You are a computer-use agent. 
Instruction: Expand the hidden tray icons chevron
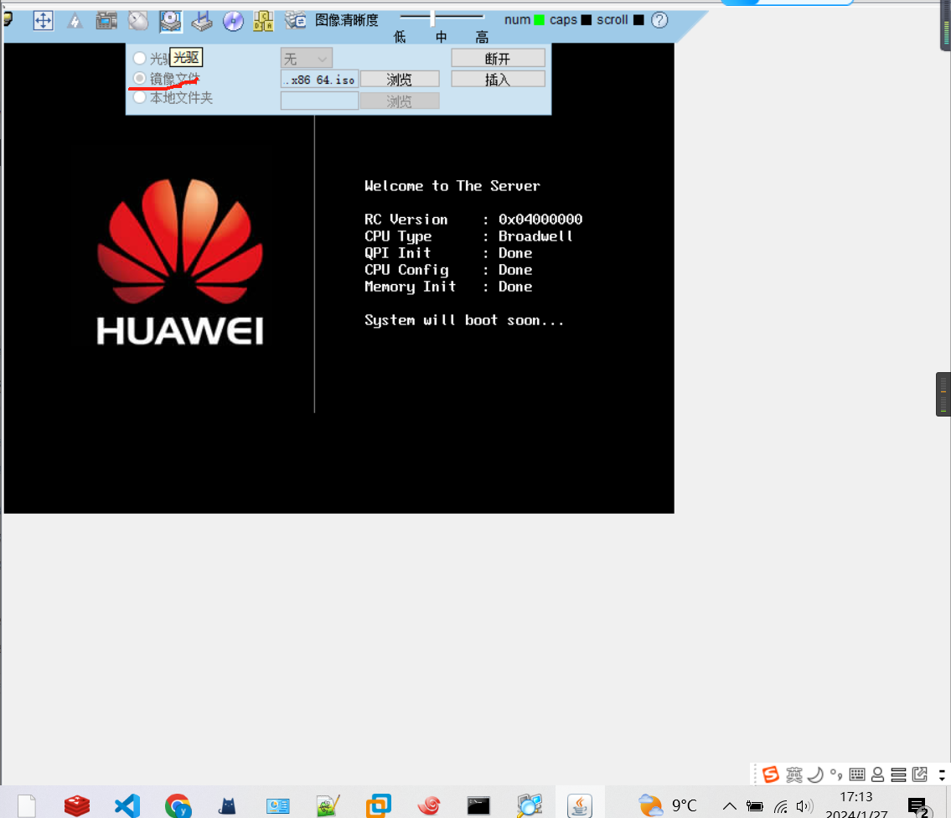(730, 806)
